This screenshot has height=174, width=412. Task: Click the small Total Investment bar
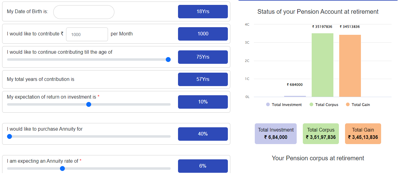click(295, 96)
